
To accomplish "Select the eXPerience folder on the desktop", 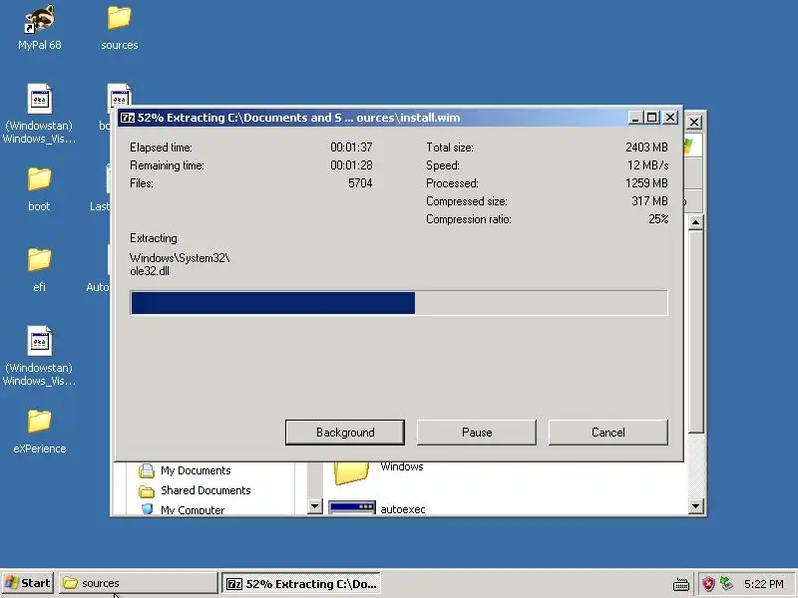I will (39, 432).
